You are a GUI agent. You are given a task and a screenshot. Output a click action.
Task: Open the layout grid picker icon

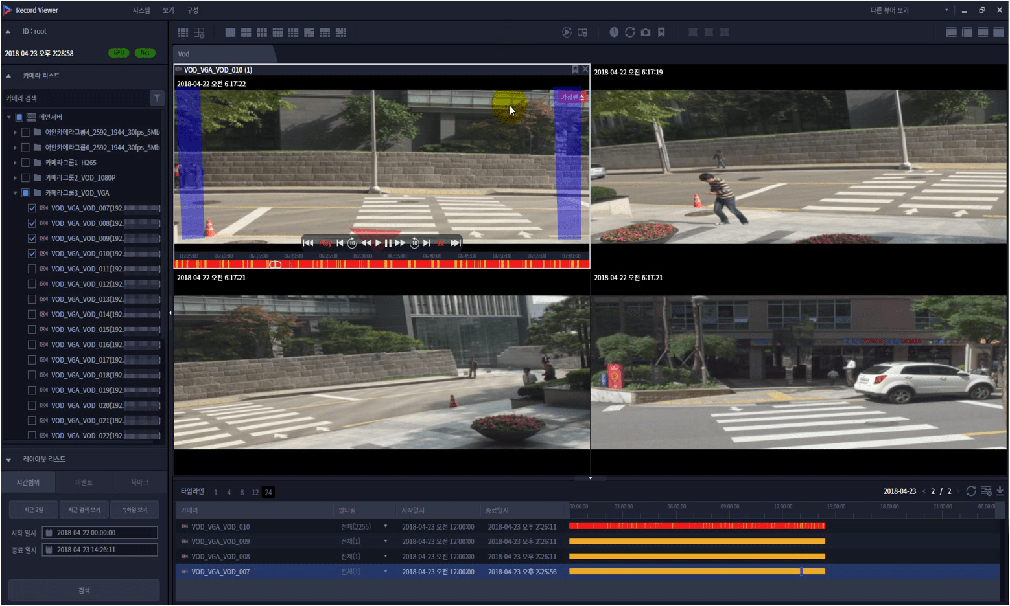pyautogui.click(x=183, y=32)
